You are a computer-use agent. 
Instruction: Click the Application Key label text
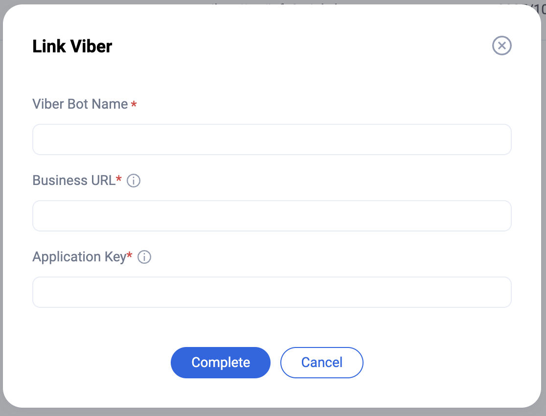click(79, 257)
